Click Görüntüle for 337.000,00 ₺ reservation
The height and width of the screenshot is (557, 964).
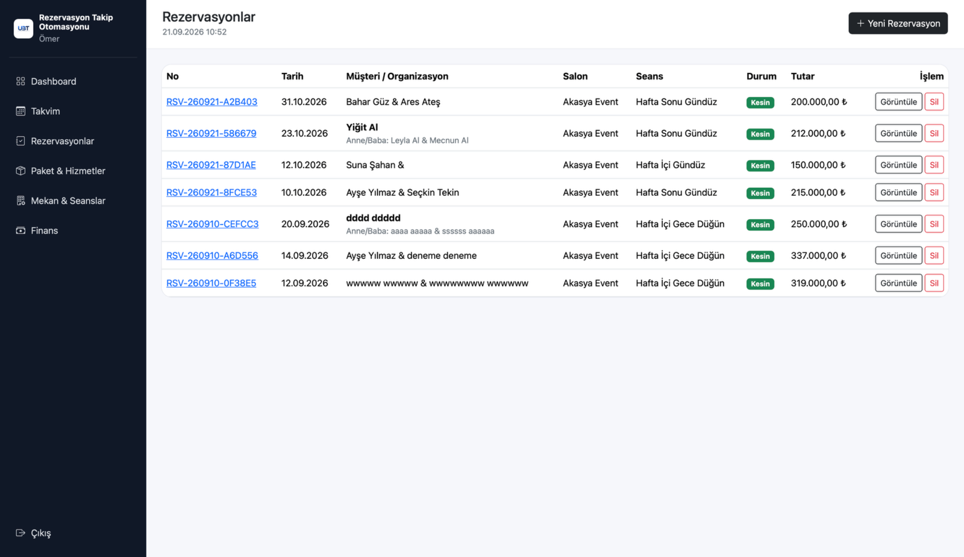pos(898,255)
